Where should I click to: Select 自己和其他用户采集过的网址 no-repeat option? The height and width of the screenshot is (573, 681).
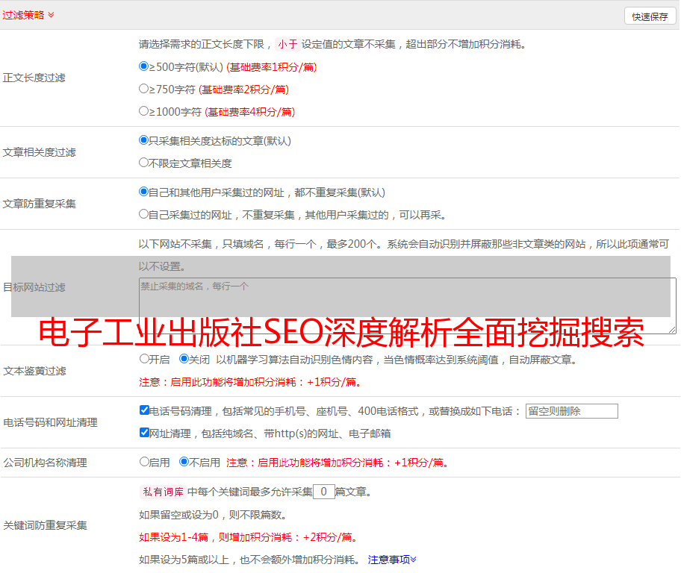coord(144,192)
